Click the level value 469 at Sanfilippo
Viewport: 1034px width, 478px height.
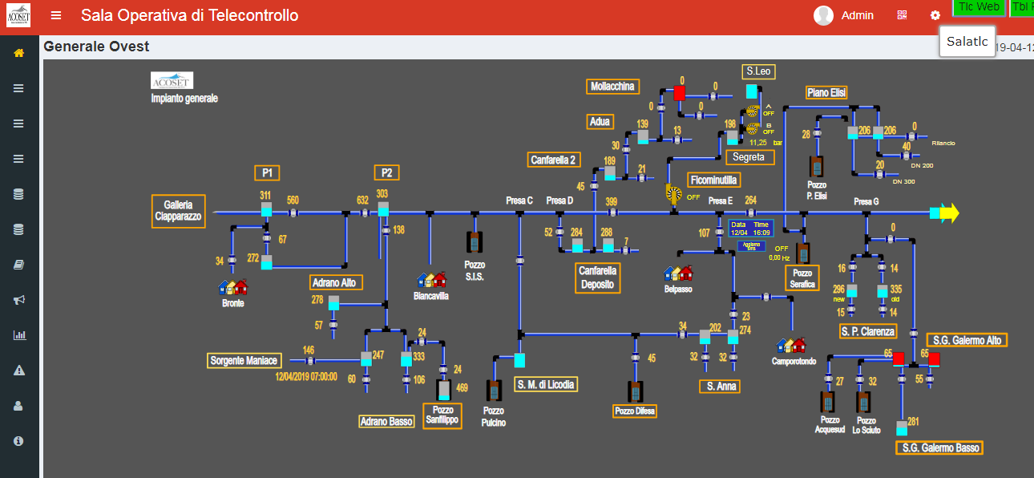tap(462, 388)
